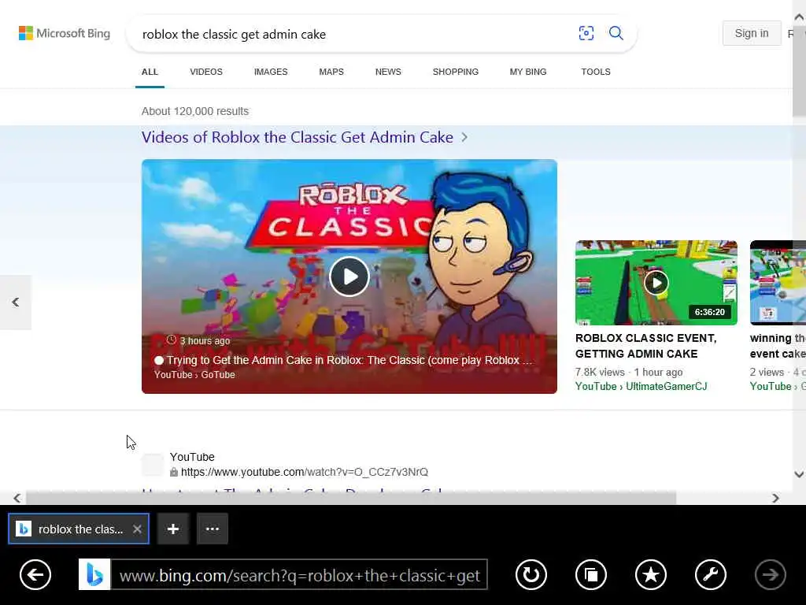
Task: Click the horizontal scrollbar thumb
Action: click(x=351, y=498)
